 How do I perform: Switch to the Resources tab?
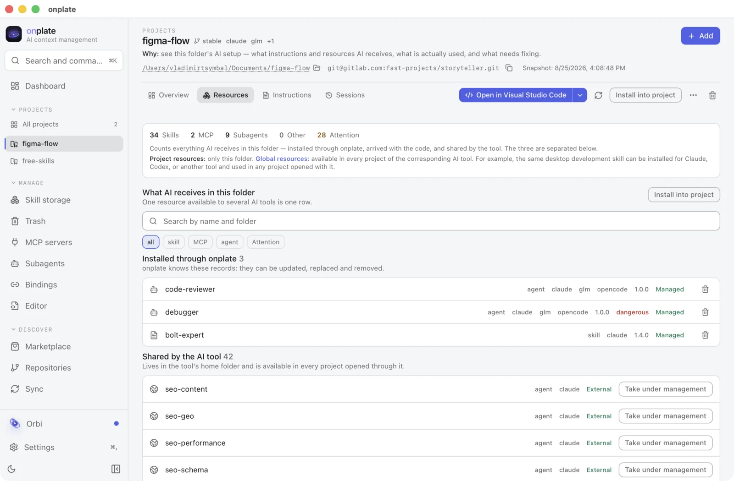[x=225, y=95]
